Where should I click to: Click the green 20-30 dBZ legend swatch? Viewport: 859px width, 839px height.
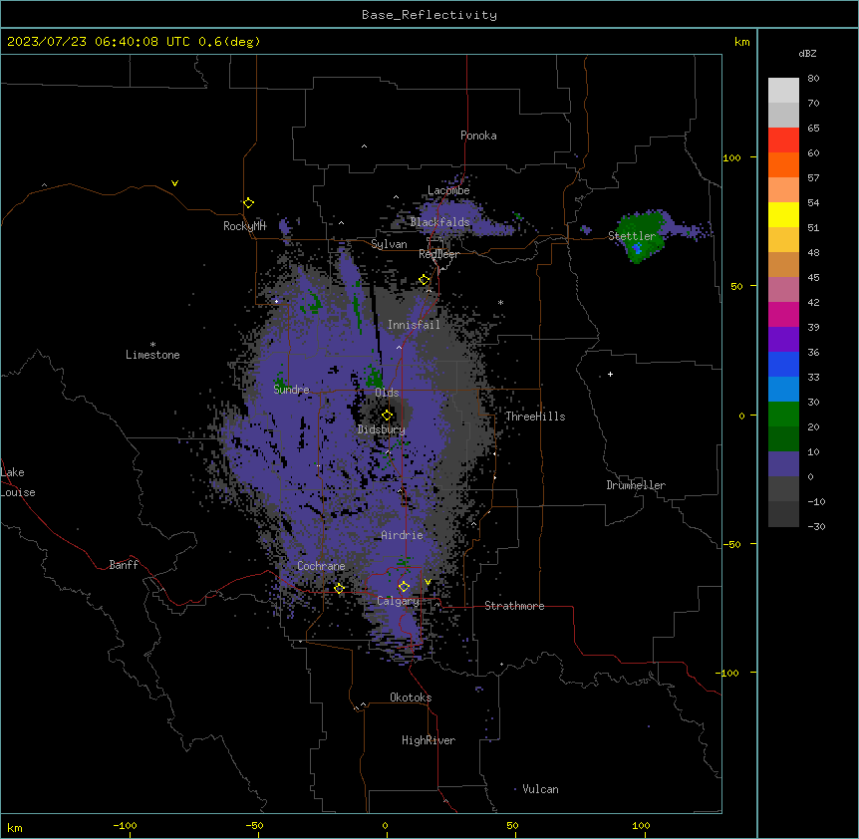point(783,415)
